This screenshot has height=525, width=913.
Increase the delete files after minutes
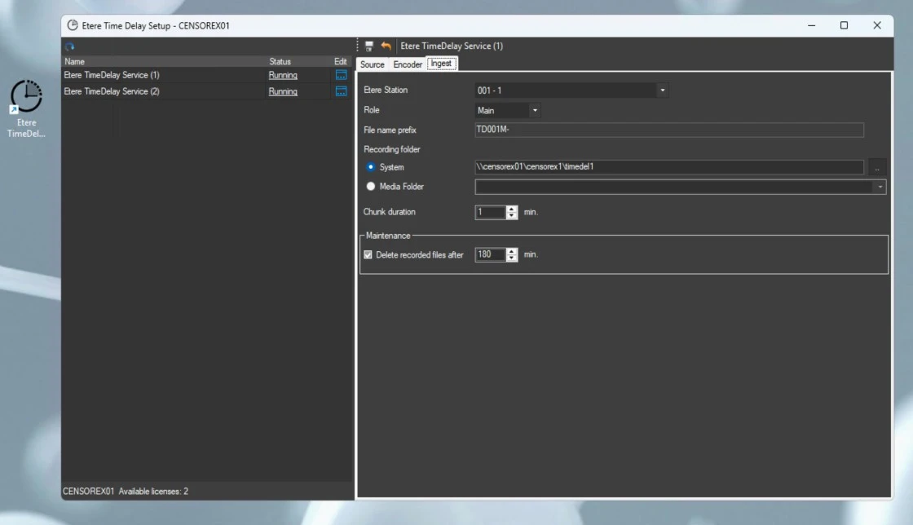point(512,251)
